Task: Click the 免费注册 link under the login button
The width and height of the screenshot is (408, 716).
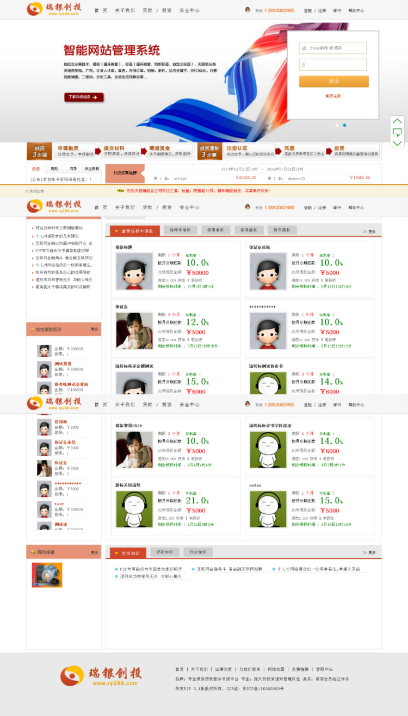Action: click(x=333, y=96)
